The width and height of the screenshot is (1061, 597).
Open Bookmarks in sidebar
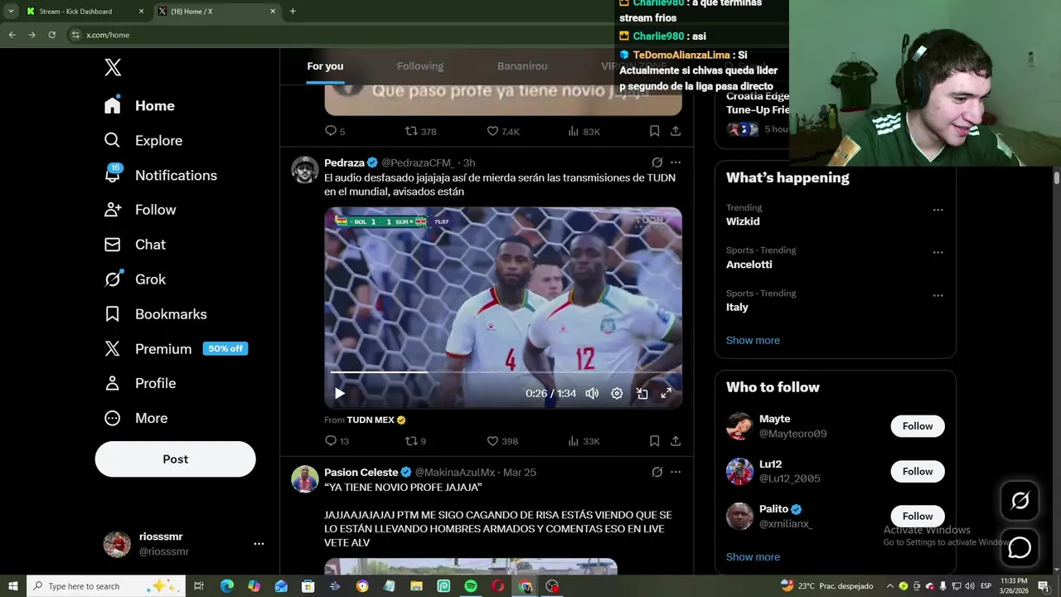(x=155, y=314)
